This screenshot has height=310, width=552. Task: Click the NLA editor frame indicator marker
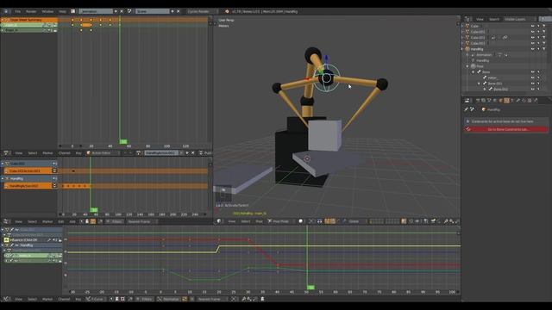(x=94, y=210)
